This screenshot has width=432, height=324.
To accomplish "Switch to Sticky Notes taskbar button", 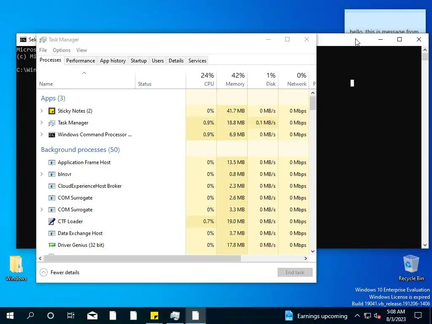I will click(x=154, y=316).
